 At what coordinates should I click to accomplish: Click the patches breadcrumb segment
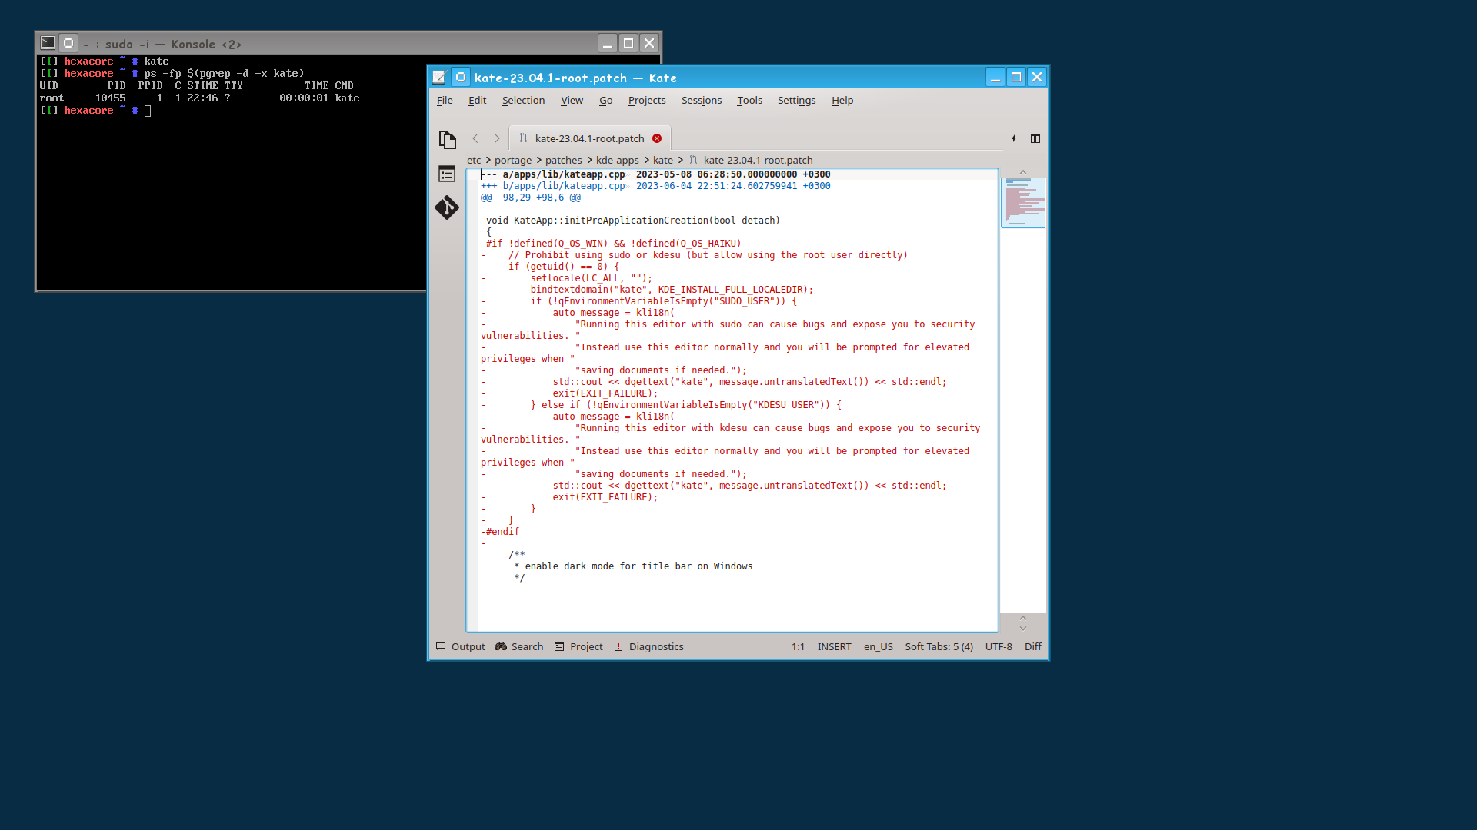(x=564, y=160)
